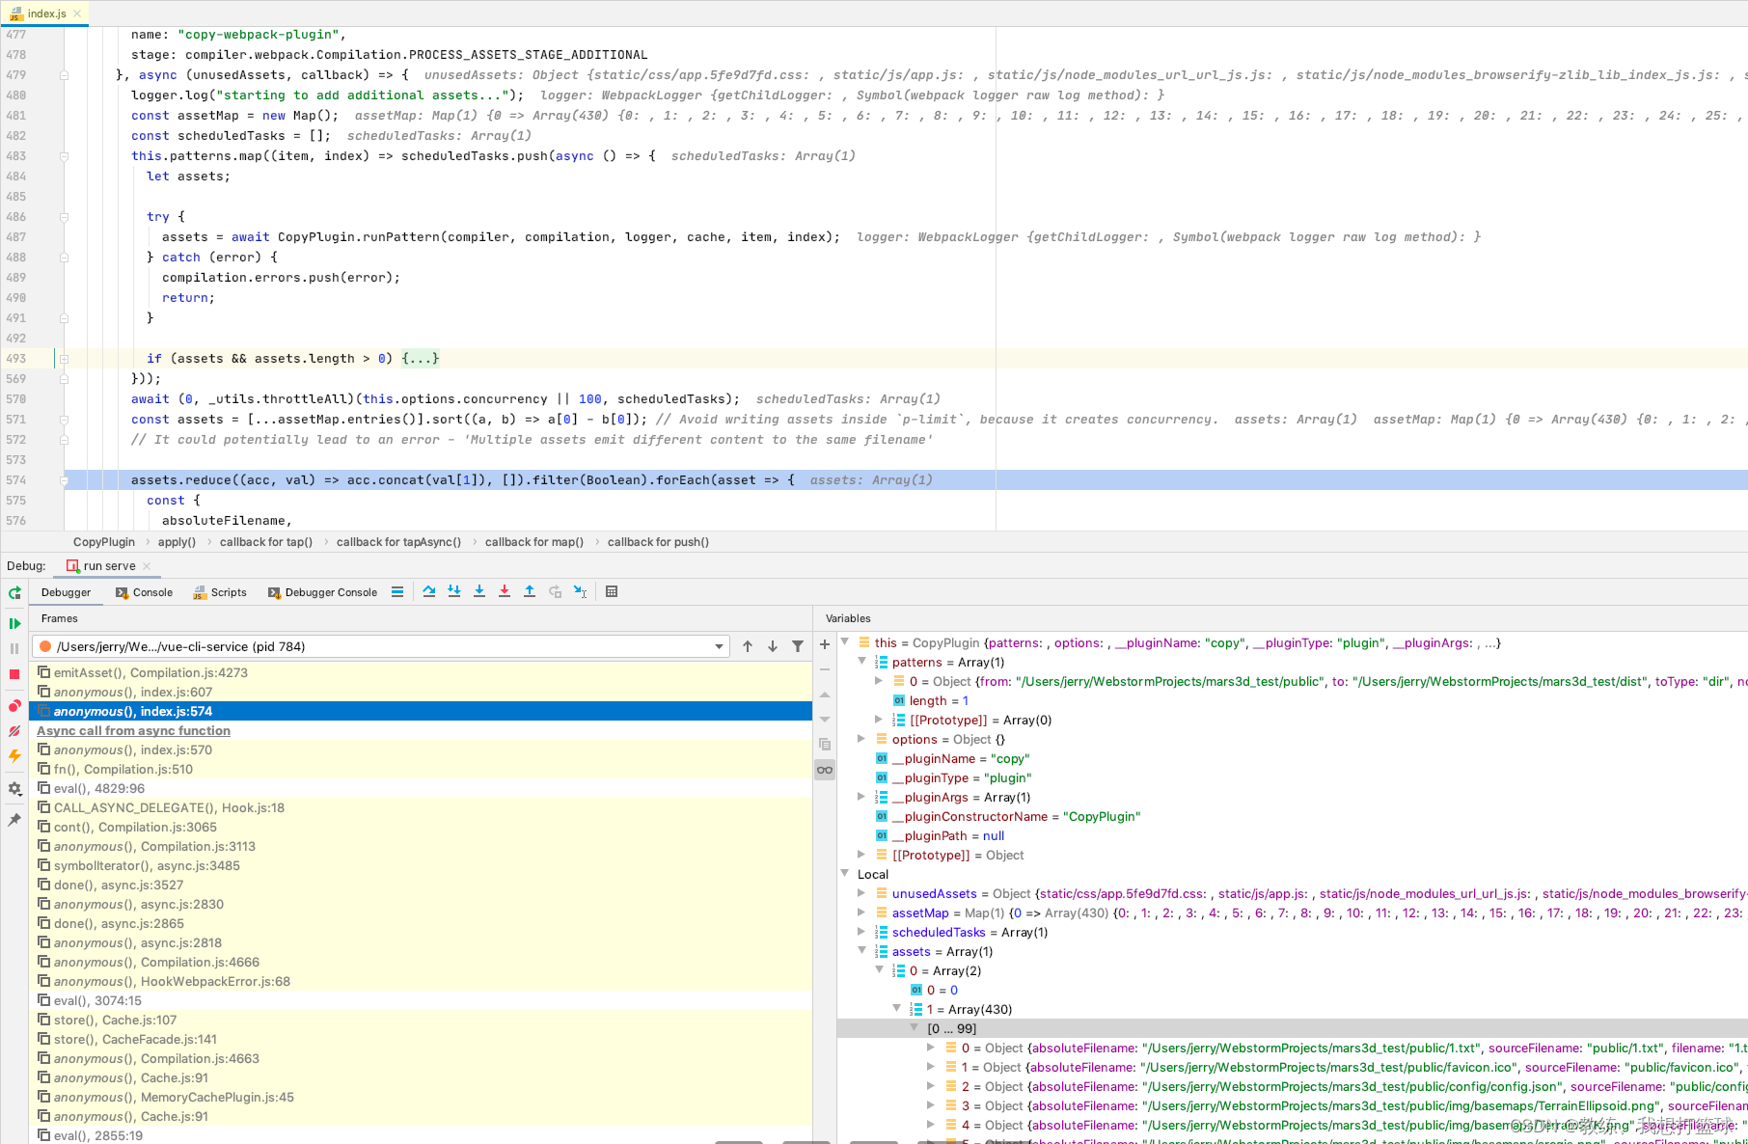Collapse 1 = Array(430) node
Screen dimensions: 1748x1144
(x=897, y=1009)
